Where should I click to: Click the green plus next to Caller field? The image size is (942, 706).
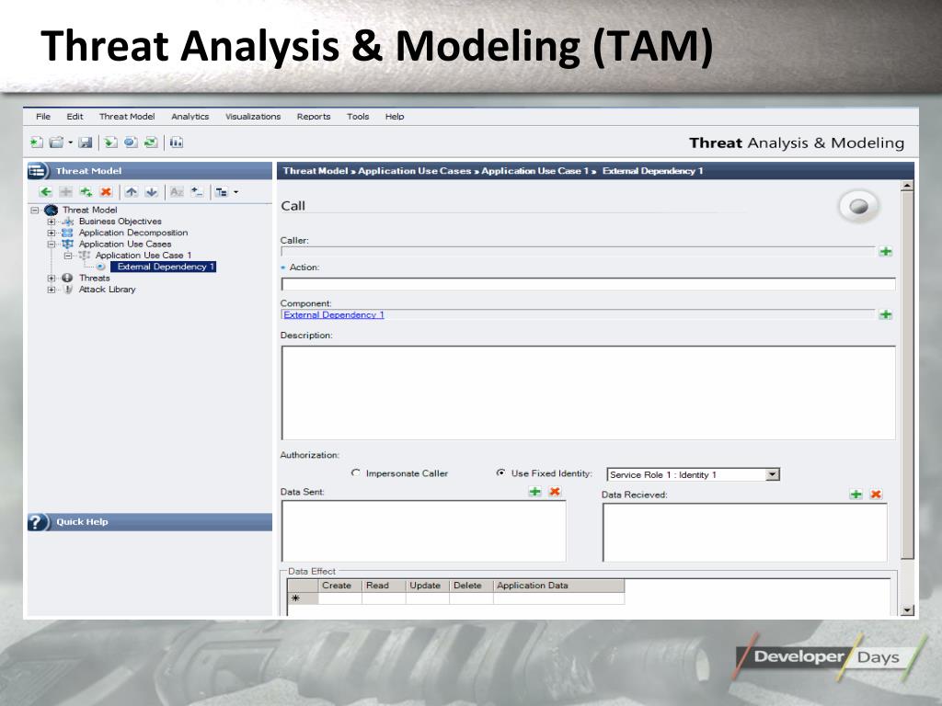[x=886, y=252]
